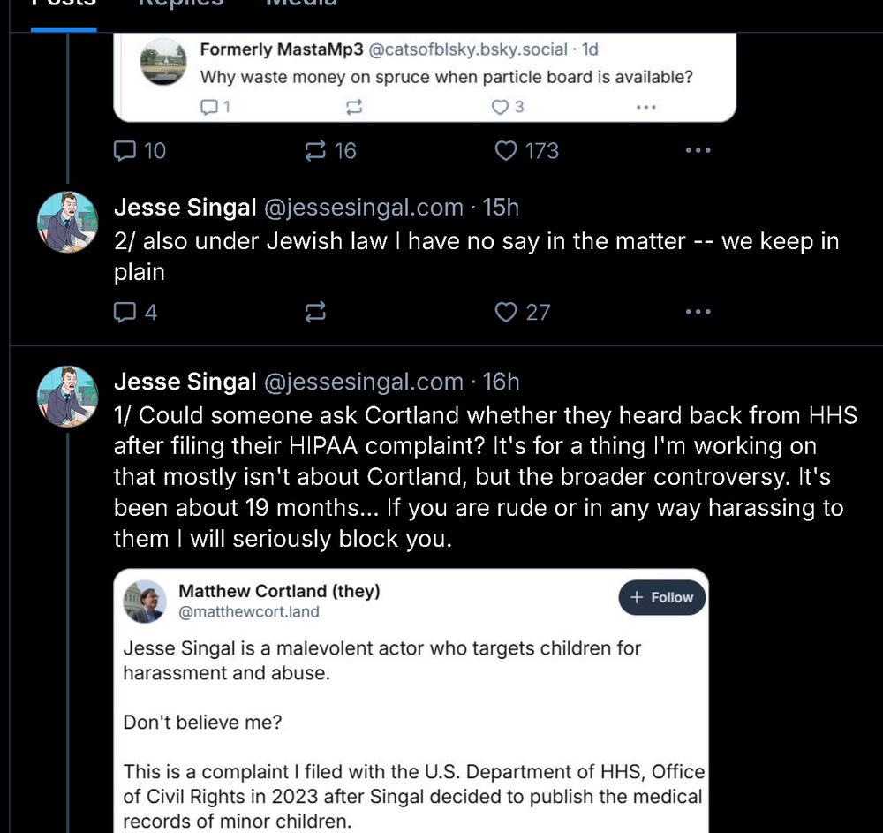
Task: Click repost icon in Formerly MastaMp3's quoted post
Action: point(353,107)
